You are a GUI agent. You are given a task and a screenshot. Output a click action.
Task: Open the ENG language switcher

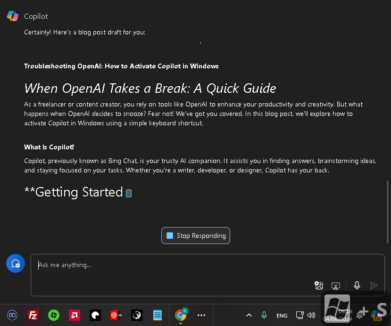(x=282, y=316)
